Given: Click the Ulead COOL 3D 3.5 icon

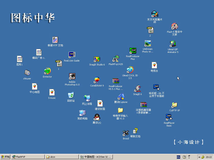Looking at the screenshot, I should pos(130,70).
